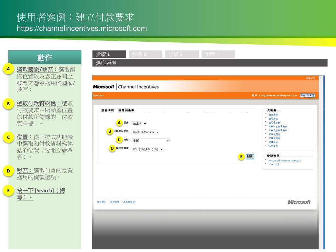Image resolution: width=336 pixels, height=252 pixels.
Task: Click the Microsoft logo in the orange header
Action: 103,87
